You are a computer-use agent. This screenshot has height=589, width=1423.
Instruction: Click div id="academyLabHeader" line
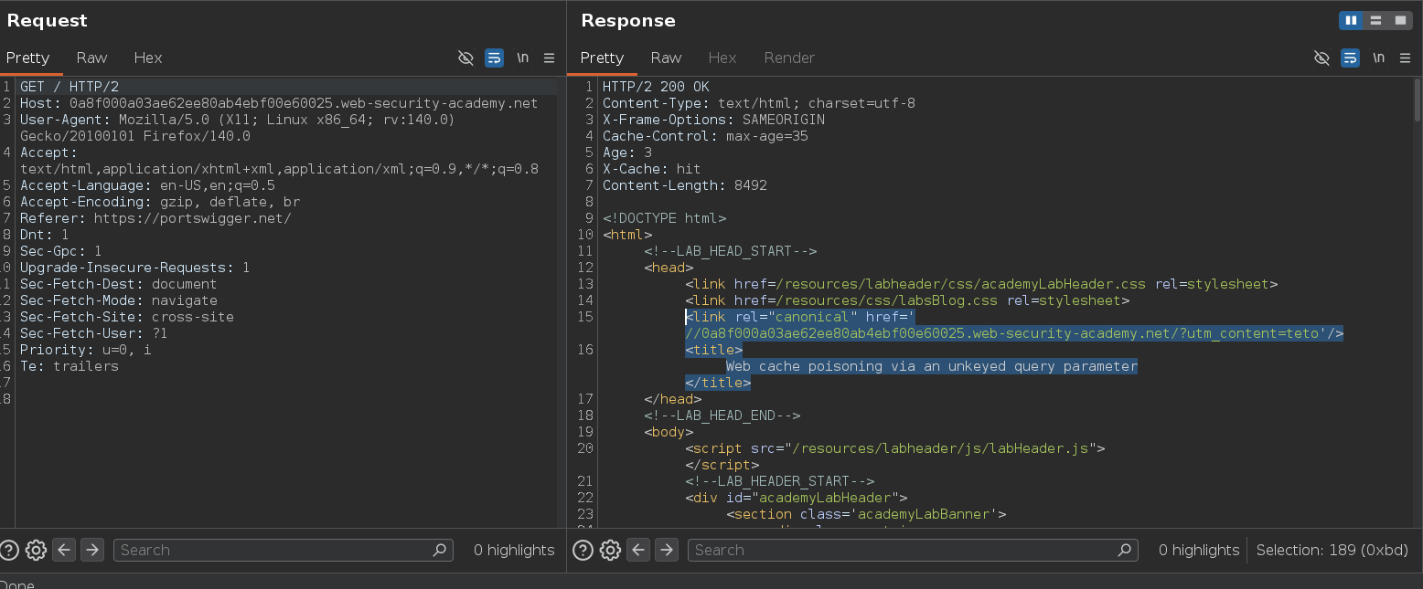796,498
